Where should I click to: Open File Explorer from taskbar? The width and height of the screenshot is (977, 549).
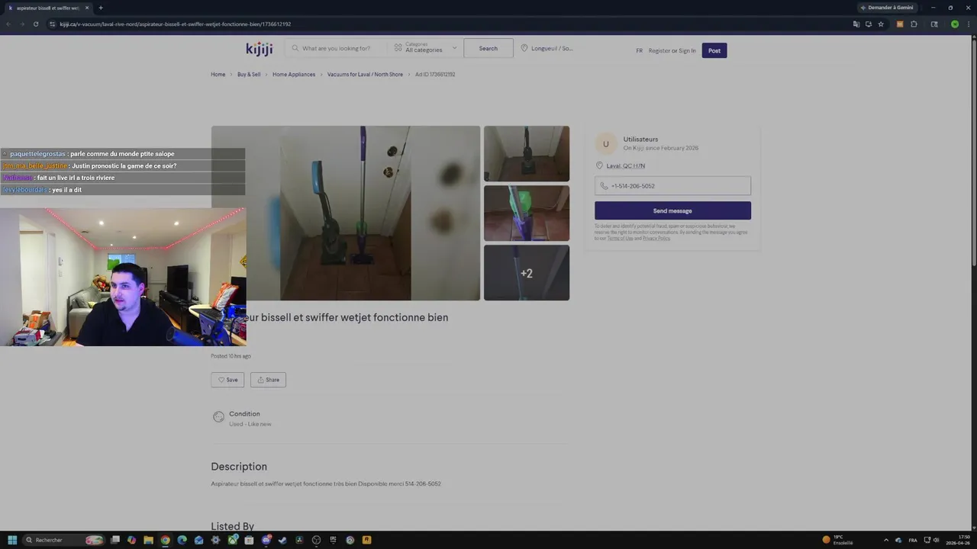pyautogui.click(x=148, y=540)
